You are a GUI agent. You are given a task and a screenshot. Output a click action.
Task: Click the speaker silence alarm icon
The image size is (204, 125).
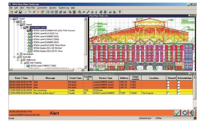192,113
